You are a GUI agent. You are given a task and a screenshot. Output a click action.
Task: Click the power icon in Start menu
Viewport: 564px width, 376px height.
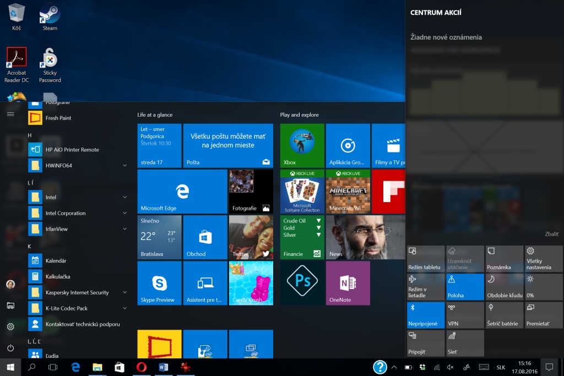(x=10, y=348)
